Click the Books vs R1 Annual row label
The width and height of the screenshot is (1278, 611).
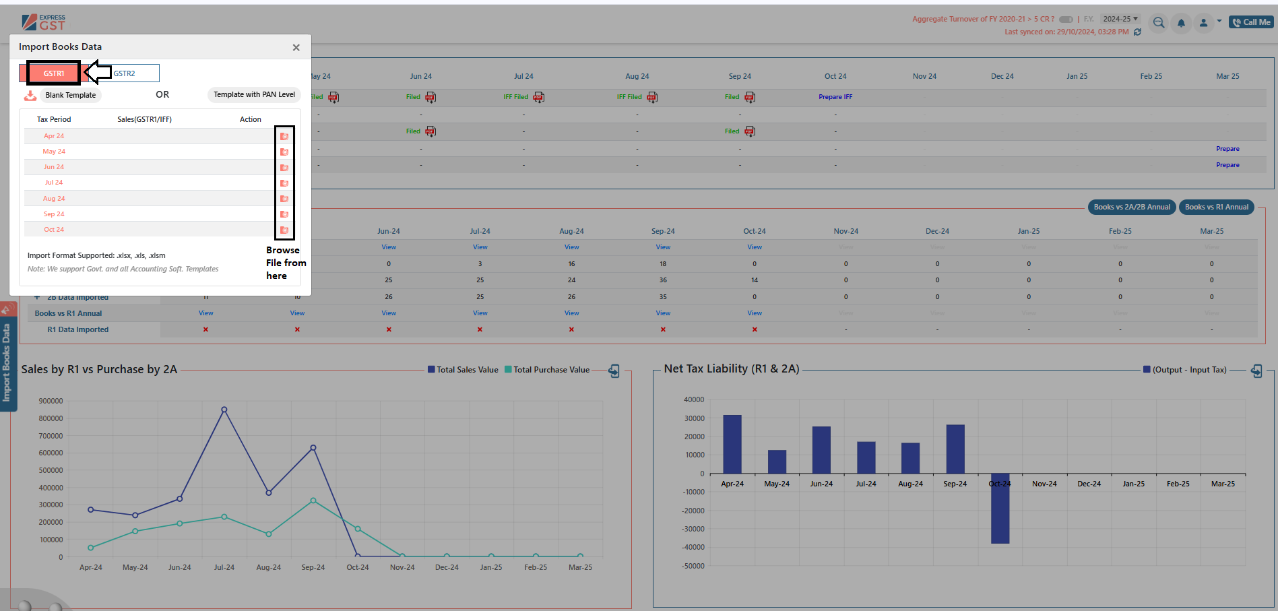[68, 313]
